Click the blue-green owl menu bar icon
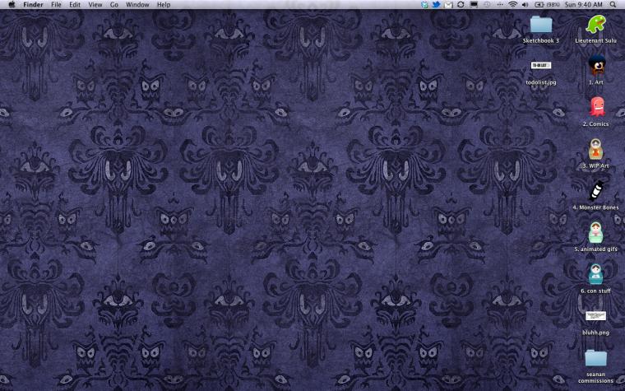625x391 pixels. (425, 4)
